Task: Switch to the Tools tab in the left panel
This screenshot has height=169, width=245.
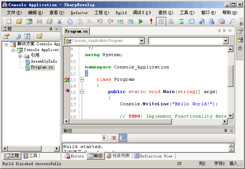Action: [x=30, y=156]
